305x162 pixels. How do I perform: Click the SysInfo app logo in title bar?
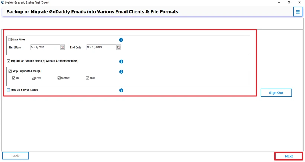[x=2, y=3]
